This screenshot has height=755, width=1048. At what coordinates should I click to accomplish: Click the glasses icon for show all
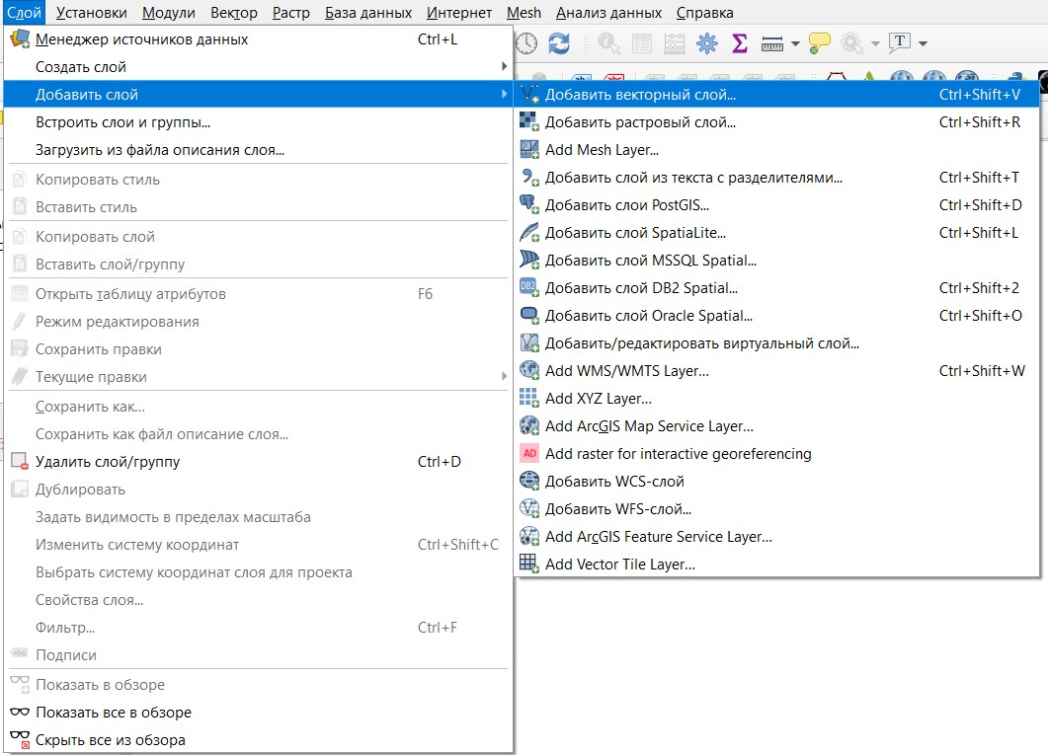pyautogui.click(x=20, y=713)
